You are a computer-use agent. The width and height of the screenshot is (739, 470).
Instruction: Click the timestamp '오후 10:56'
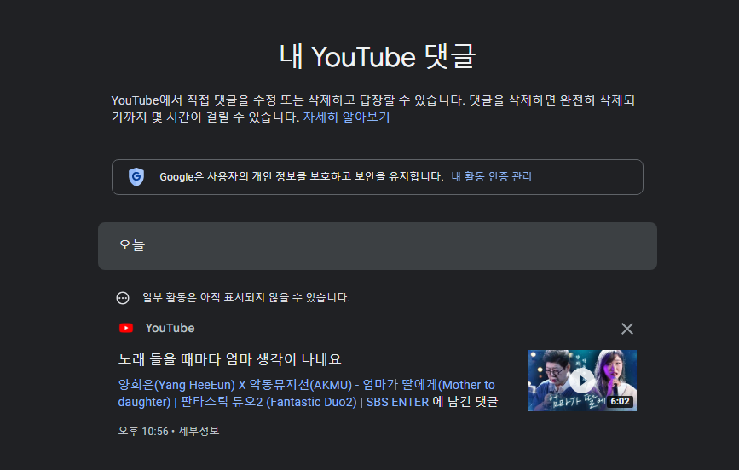(x=143, y=431)
